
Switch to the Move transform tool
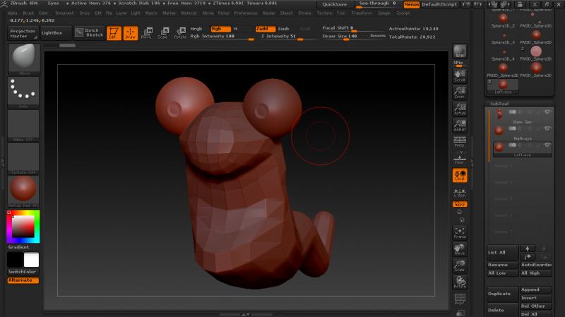coord(146,32)
